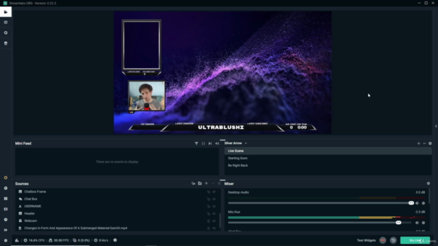Switch to Be Right Back scene

(328, 165)
